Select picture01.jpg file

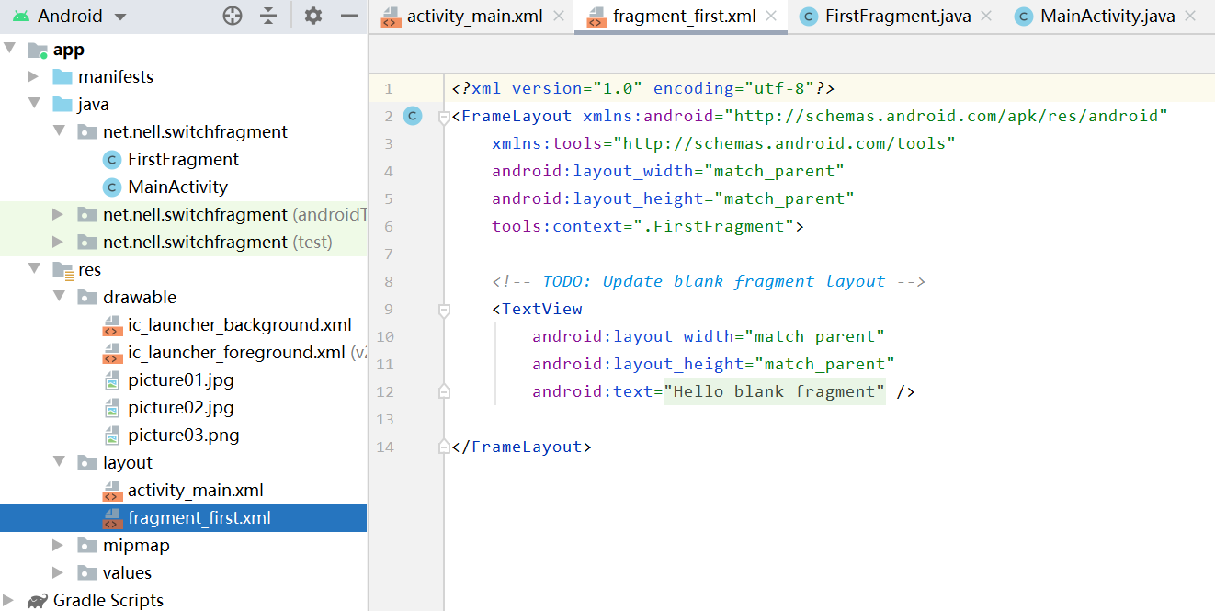click(181, 380)
